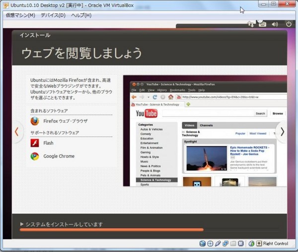Viewport: 298px width, 252px height.
Task: Click the Autos & Vehicles category link
Action: [151, 129]
